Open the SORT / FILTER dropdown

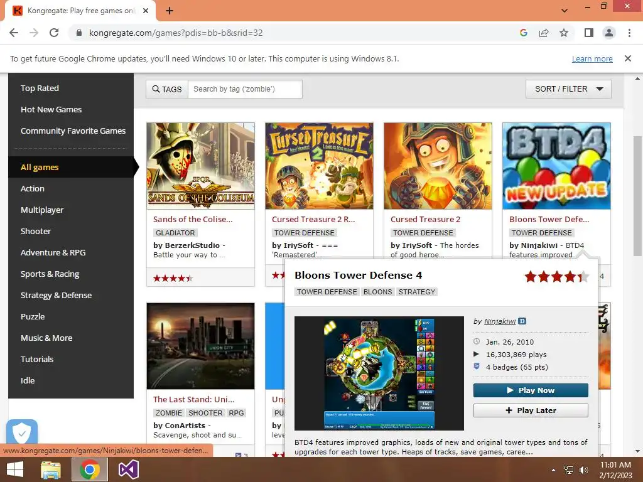pyautogui.click(x=568, y=89)
